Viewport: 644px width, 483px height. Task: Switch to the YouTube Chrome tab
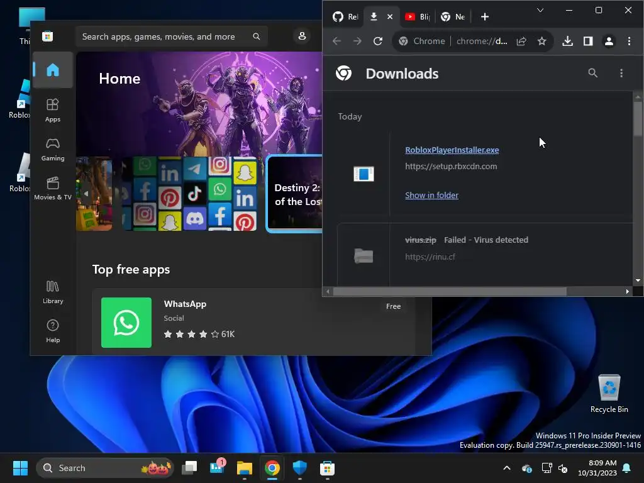tap(418, 17)
